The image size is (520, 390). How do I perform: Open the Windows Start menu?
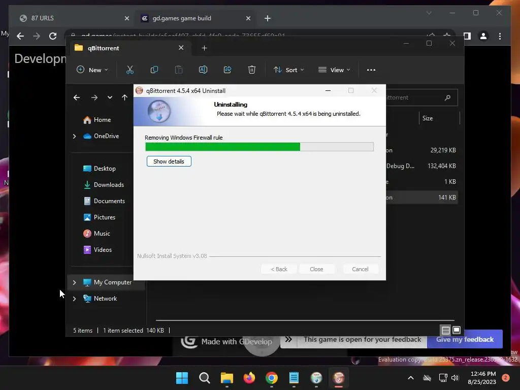pos(182,378)
